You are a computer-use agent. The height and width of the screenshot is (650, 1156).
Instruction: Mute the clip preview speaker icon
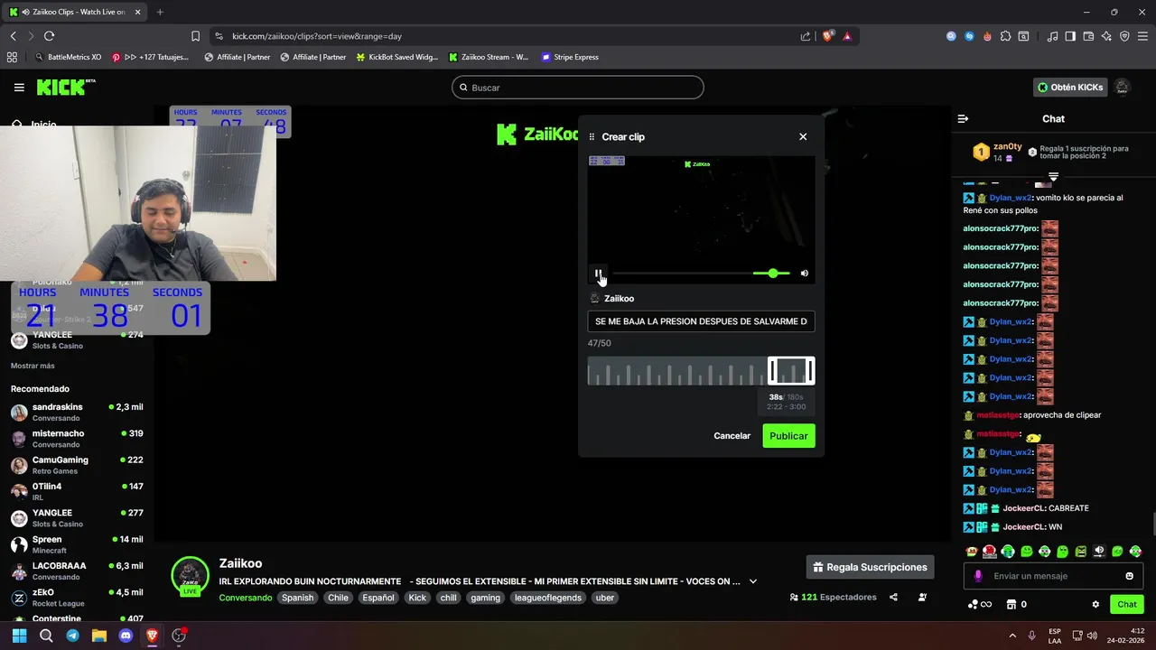(x=805, y=274)
